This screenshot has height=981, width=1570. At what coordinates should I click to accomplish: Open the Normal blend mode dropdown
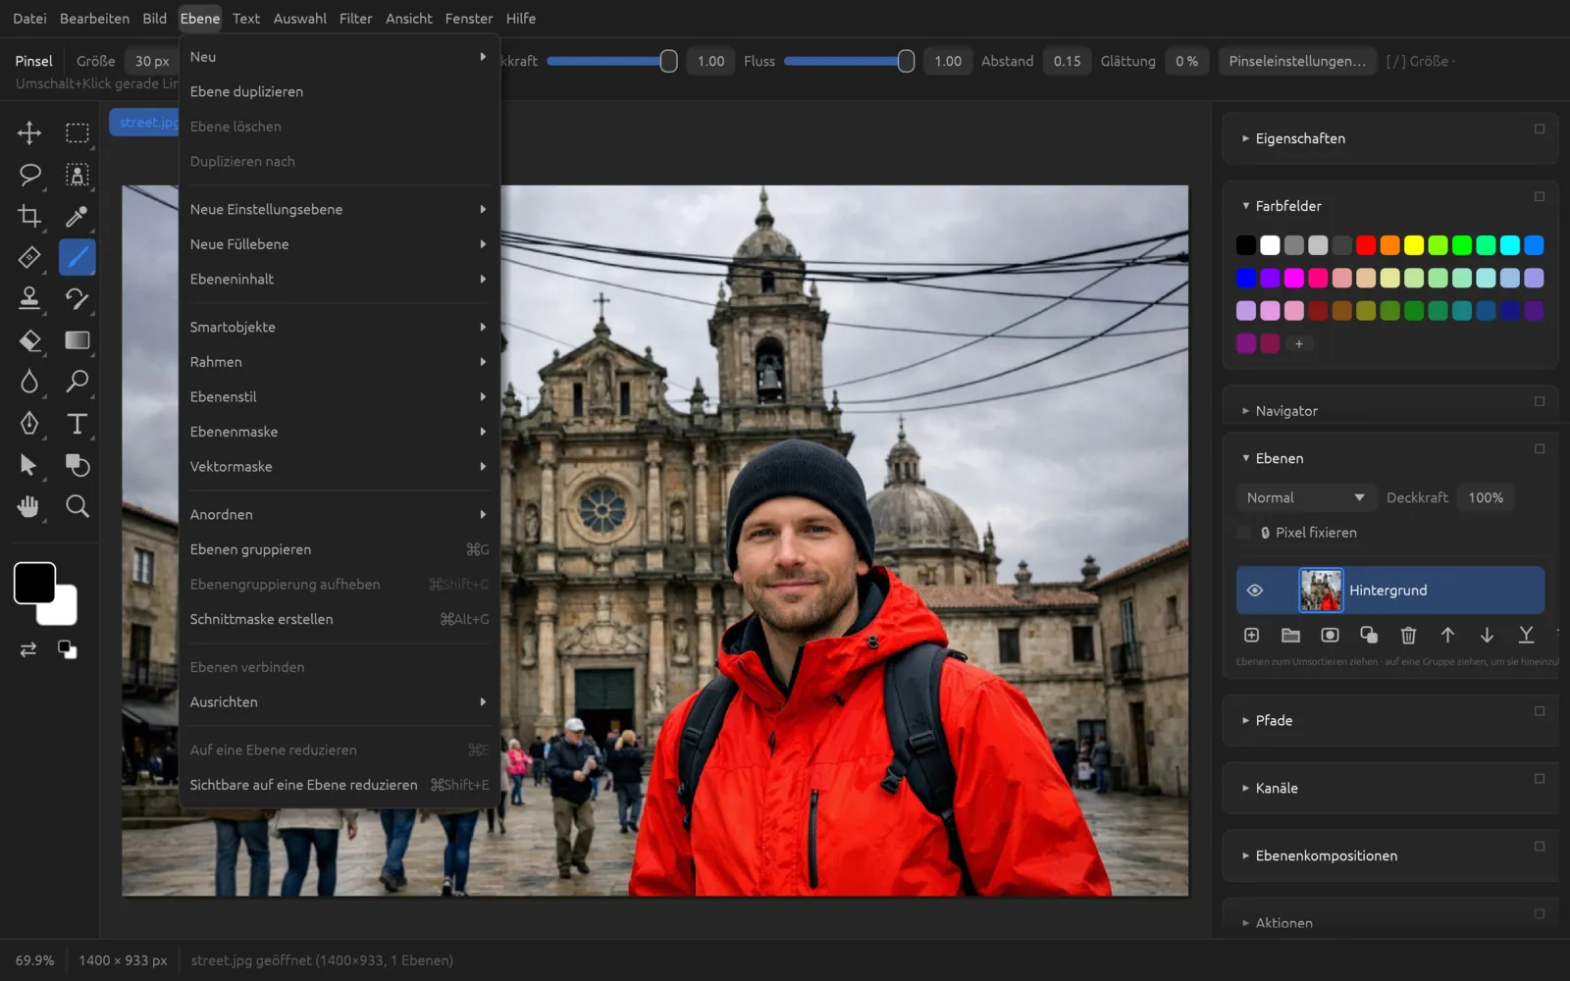(1305, 497)
